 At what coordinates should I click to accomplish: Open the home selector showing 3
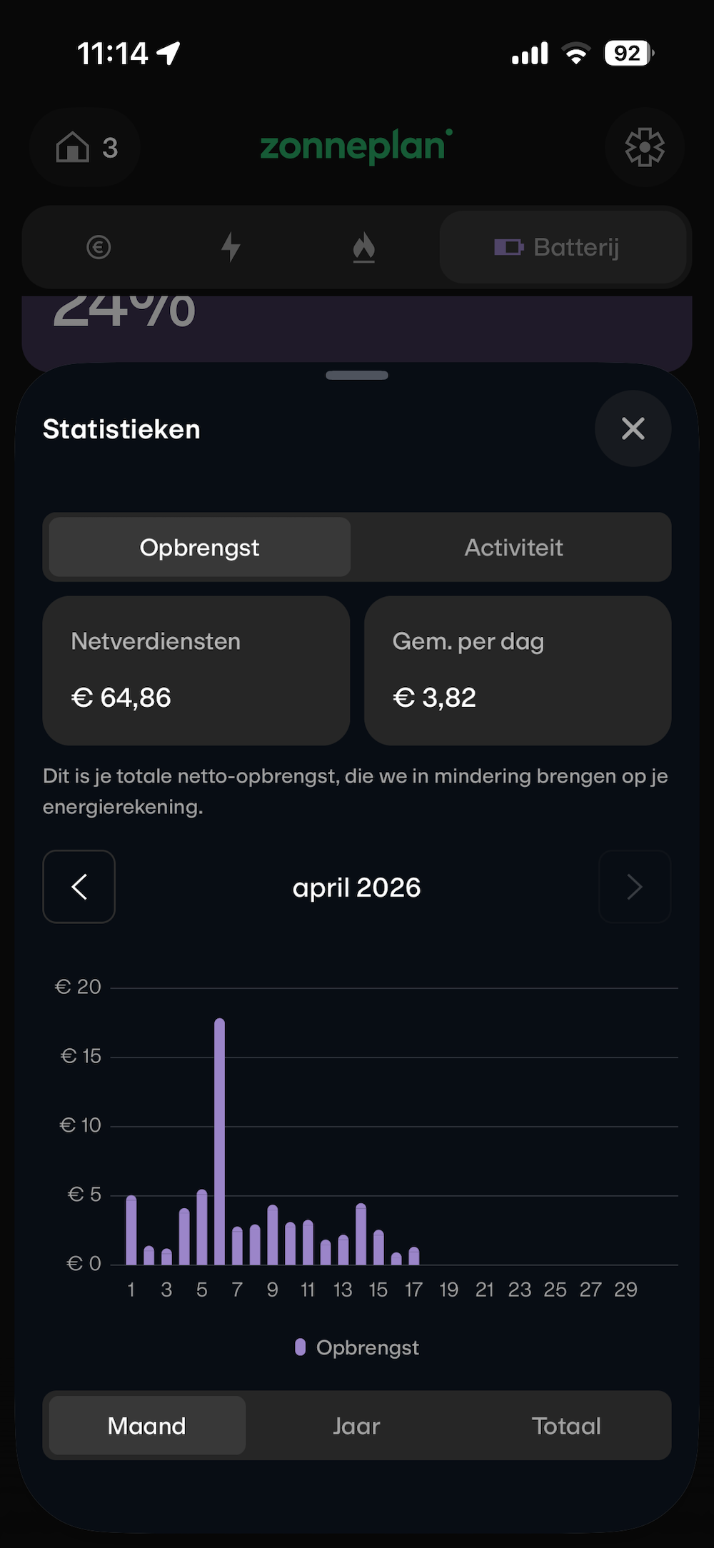[x=85, y=148]
